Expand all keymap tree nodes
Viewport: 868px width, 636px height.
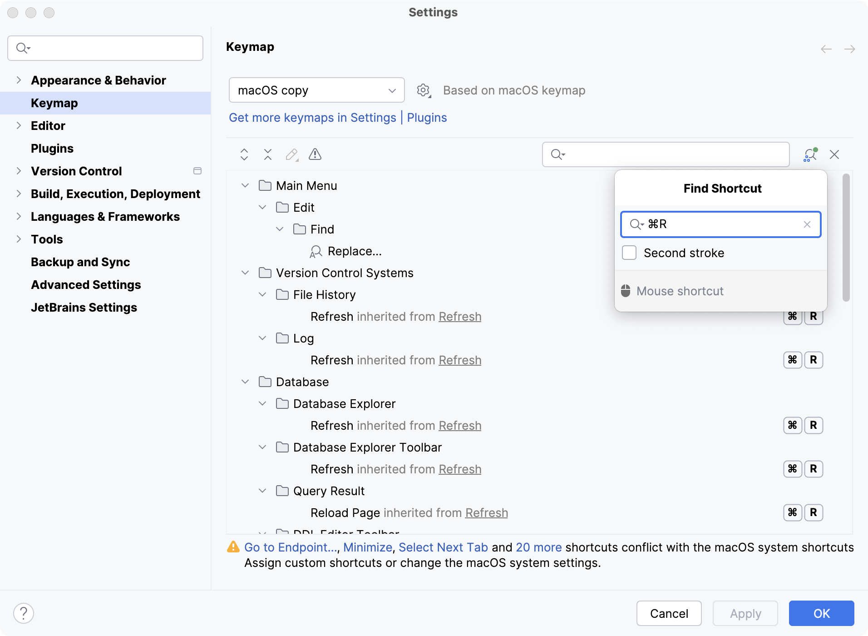[244, 154]
